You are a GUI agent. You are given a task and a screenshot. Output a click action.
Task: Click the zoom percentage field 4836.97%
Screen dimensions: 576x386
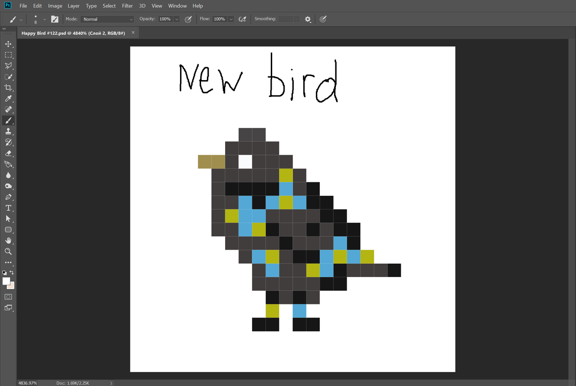[28, 383]
